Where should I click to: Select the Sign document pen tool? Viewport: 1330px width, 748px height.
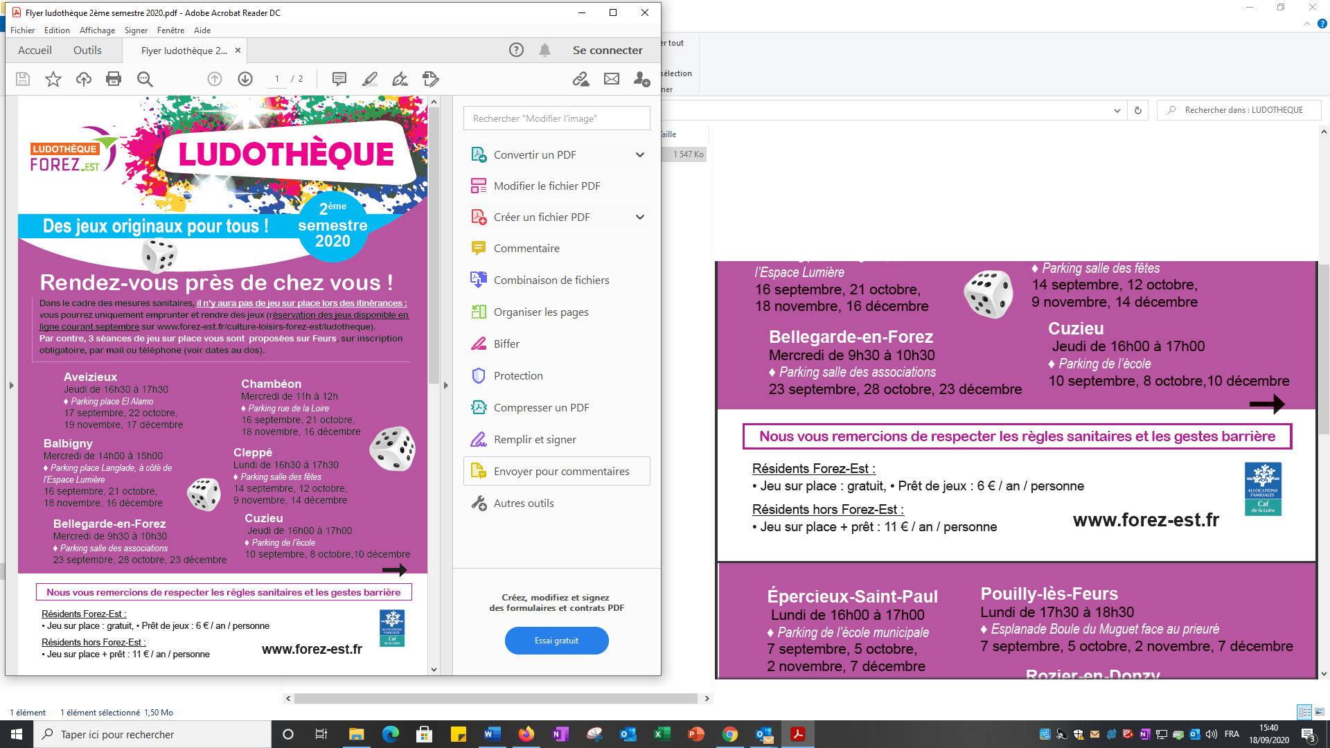click(x=400, y=79)
